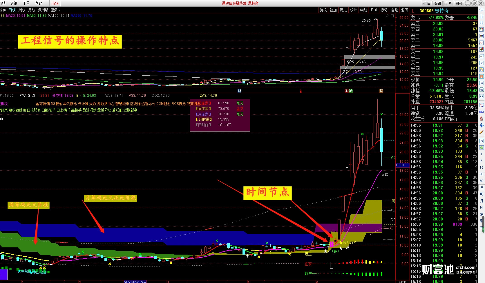
Task: Switch to 1-minute period in sidebar
Action: (482, 154)
